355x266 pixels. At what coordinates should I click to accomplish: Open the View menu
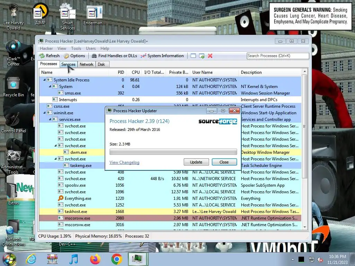(x=62, y=48)
